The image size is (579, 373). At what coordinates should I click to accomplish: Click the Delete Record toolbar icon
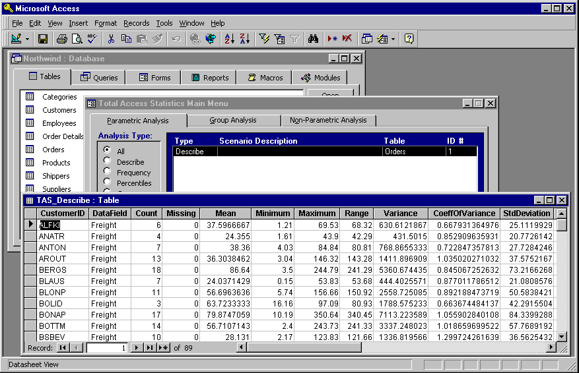click(x=347, y=39)
